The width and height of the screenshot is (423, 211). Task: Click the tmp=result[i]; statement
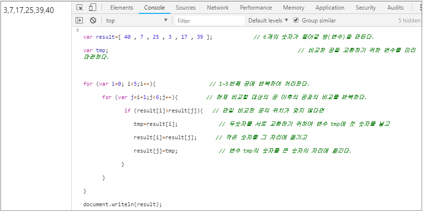pos(156,124)
